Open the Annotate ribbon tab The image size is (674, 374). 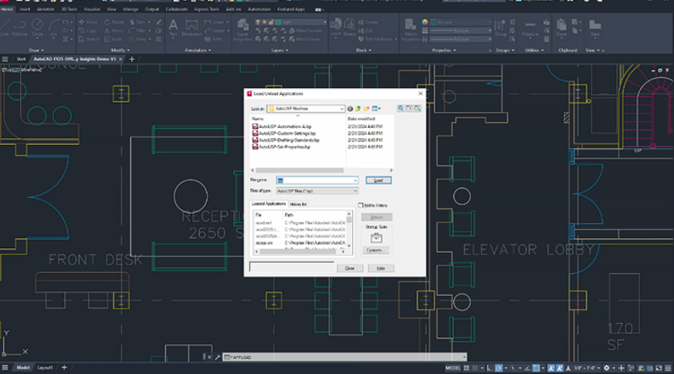click(47, 8)
